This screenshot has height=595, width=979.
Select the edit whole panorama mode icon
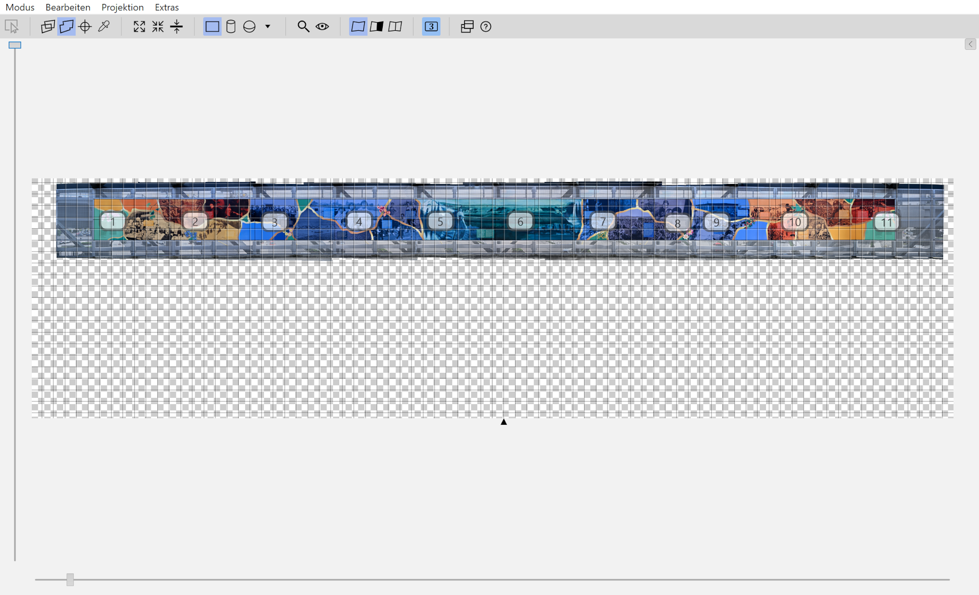(x=66, y=26)
